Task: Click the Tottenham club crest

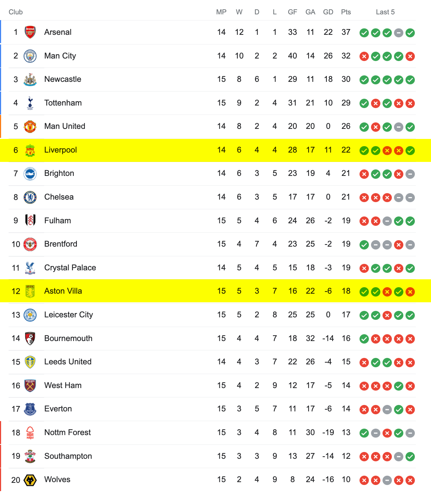Action: (x=30, y=103)
